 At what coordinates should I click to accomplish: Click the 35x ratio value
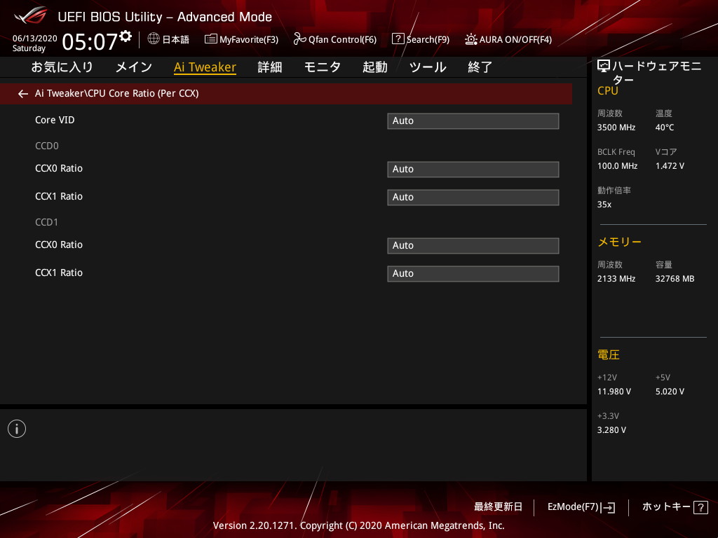click(604, 205)
